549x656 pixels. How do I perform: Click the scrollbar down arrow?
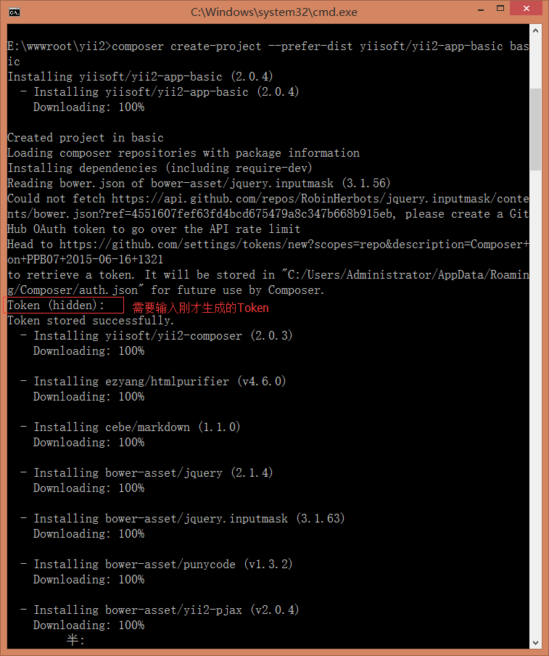click(x=536, y=642)
